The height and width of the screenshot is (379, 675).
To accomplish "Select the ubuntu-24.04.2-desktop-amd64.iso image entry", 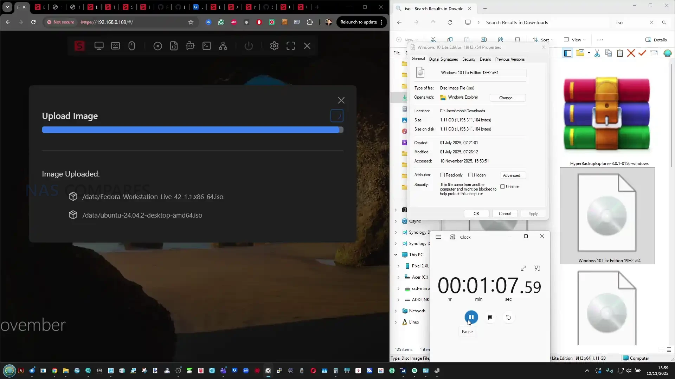I will click(142, 215).
